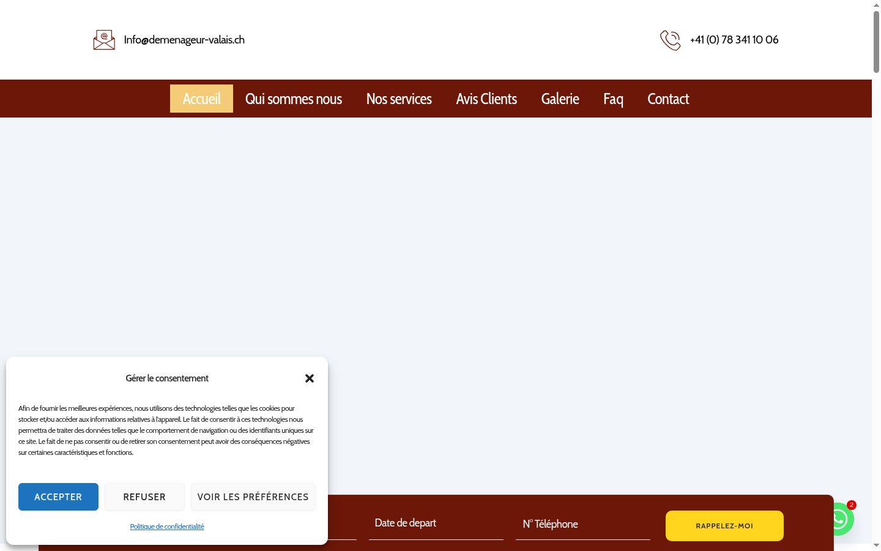The height and width of the screenshot is (551, 881).
Task: Go to the Contact page
Action: point(668,99)
